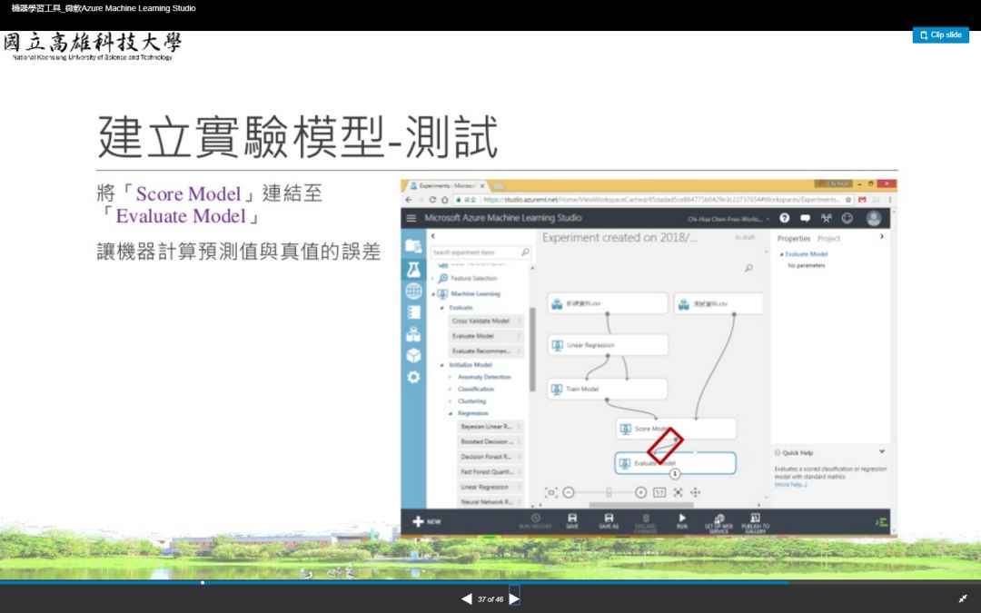Open the Settings gear sidebar icon
The image size is (981, 613).
coord(413,377)
